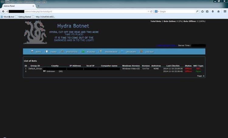Reload the page with the refresh icon
228x138 pixels.
click(x=151, y=11)
